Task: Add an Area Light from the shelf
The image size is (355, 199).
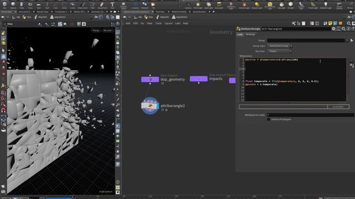Action: tap(219, 5)
